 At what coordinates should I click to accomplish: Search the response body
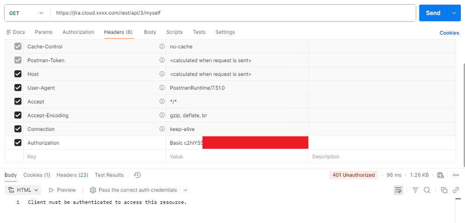pyautogui.click(x=427, y=190)
